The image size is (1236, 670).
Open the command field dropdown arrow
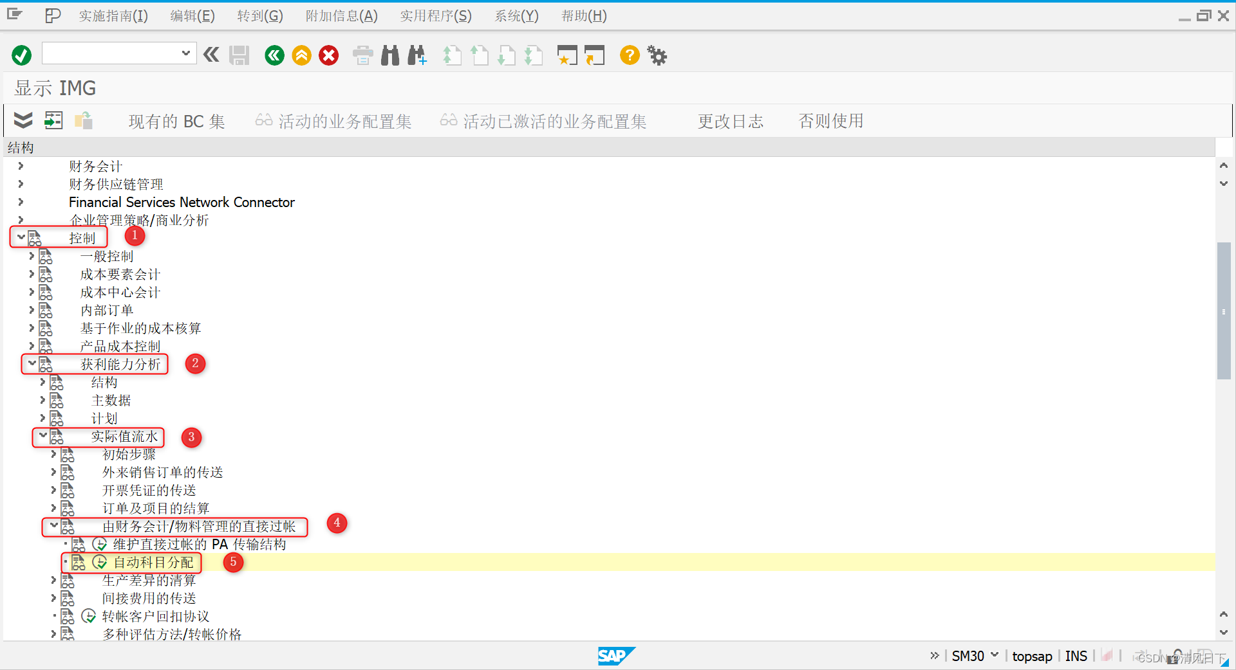[185, 53]
